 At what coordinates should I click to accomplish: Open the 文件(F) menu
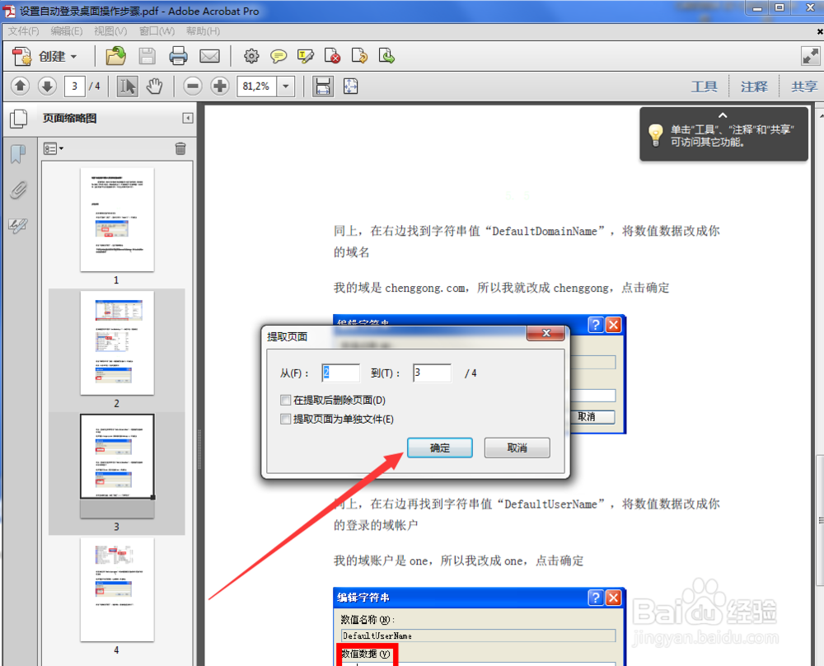point(24,31)
